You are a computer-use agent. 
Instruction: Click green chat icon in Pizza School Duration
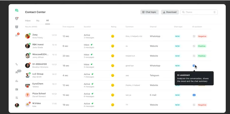pyautogui.click(x=93, y=93)
